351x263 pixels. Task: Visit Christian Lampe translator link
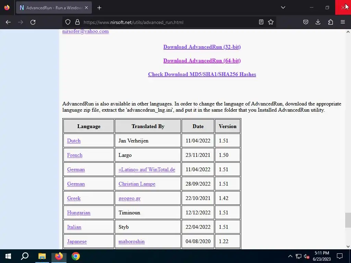coord(137,184)
